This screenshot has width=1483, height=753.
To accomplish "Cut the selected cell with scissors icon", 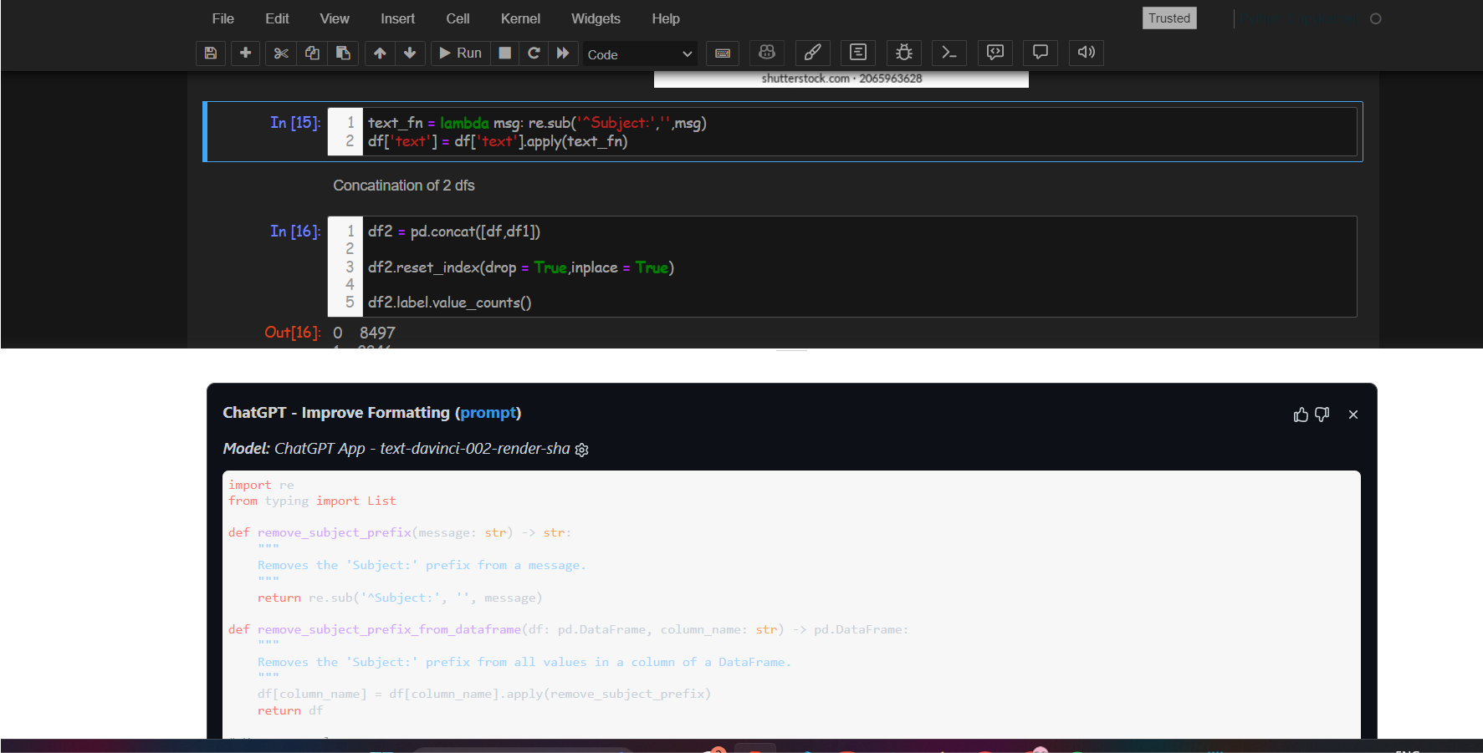I will click(279, 53).
